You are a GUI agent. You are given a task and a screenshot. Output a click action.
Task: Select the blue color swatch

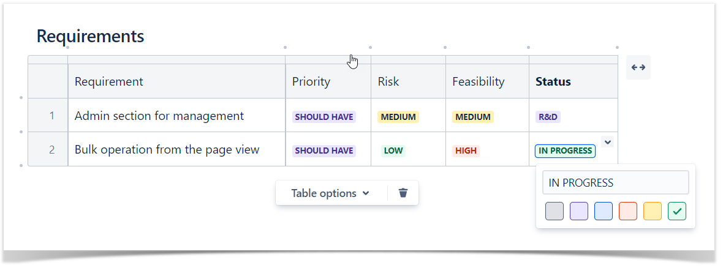pyautogui.click(x=603, y=211)
